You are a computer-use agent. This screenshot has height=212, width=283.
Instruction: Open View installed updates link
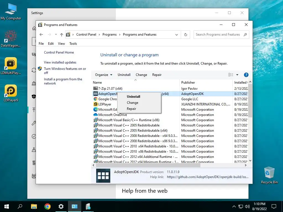[60, 62]
